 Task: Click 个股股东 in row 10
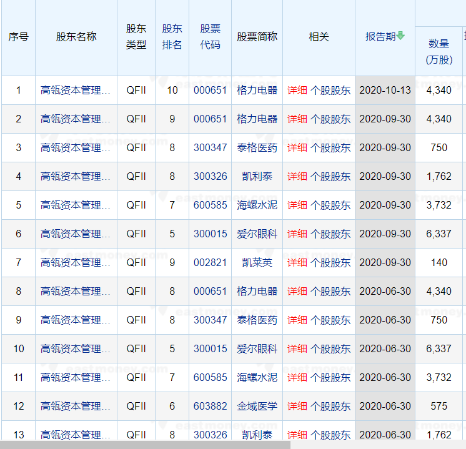coord(330,348)
